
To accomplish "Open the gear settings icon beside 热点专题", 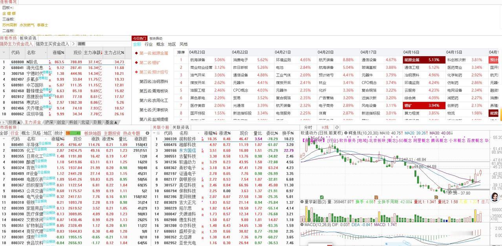I will pyautogui.click(x=147, y=133).
